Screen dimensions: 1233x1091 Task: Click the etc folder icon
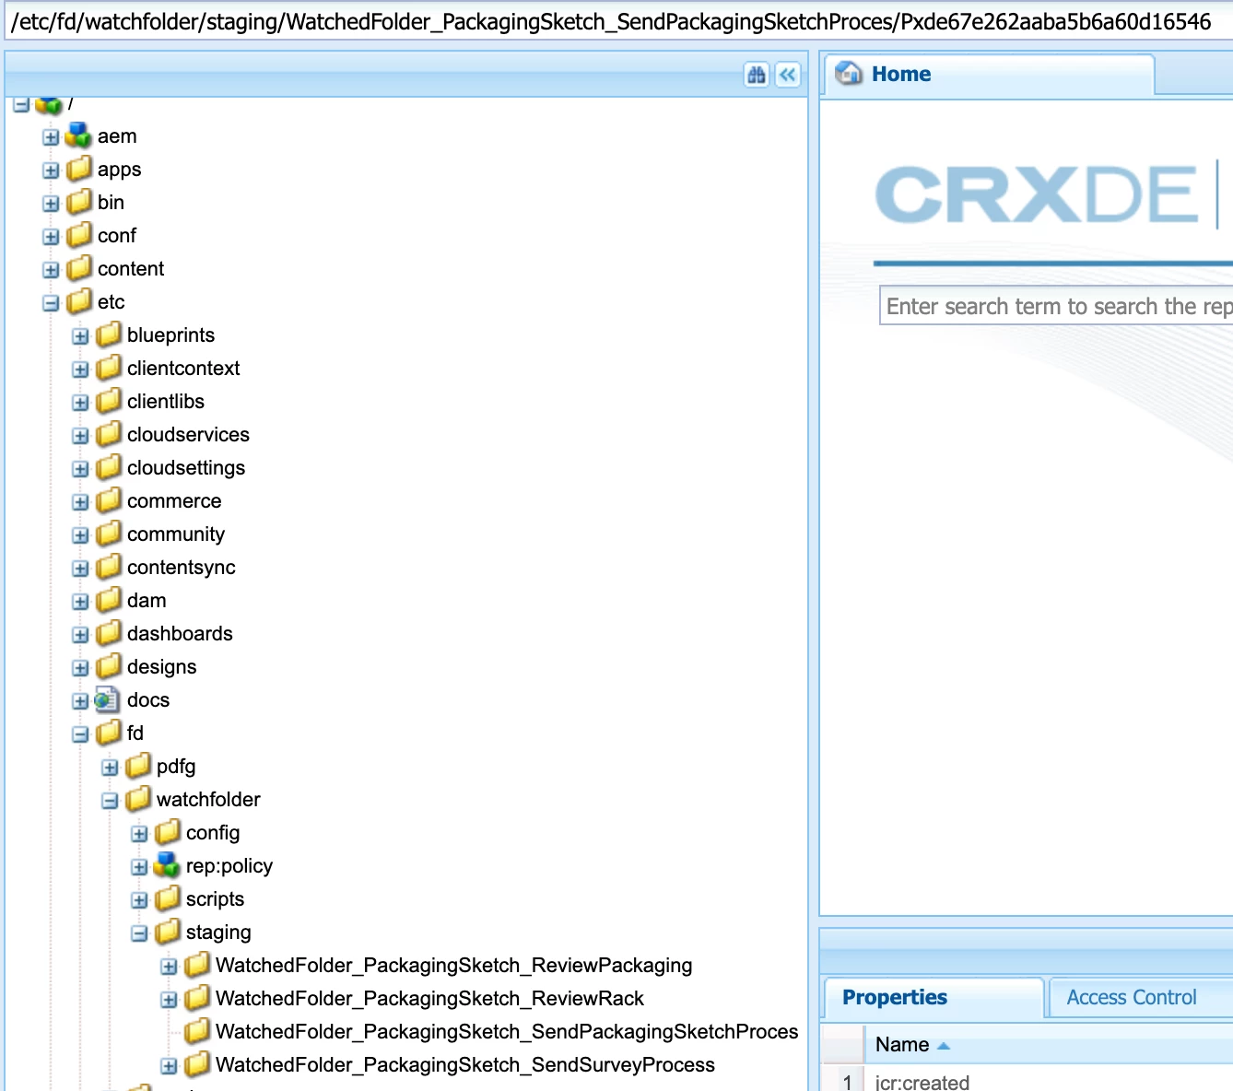pyautogui.click(x=79, y=301)
